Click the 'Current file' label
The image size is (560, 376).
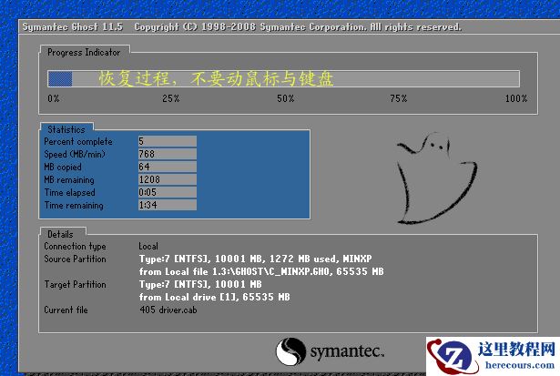[x=66, y=310]
